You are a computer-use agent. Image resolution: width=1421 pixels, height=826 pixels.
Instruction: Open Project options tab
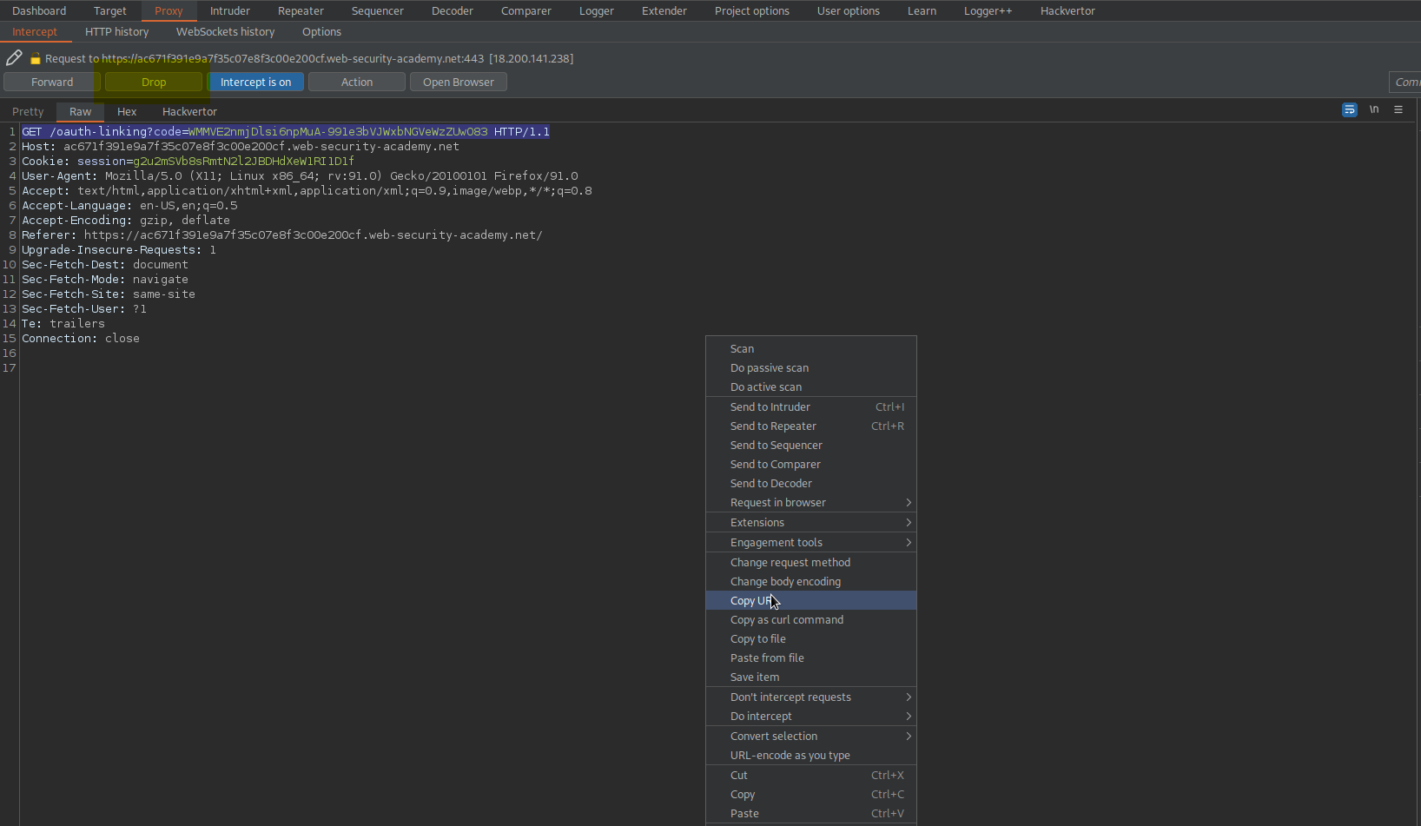(x=752, y=10)
